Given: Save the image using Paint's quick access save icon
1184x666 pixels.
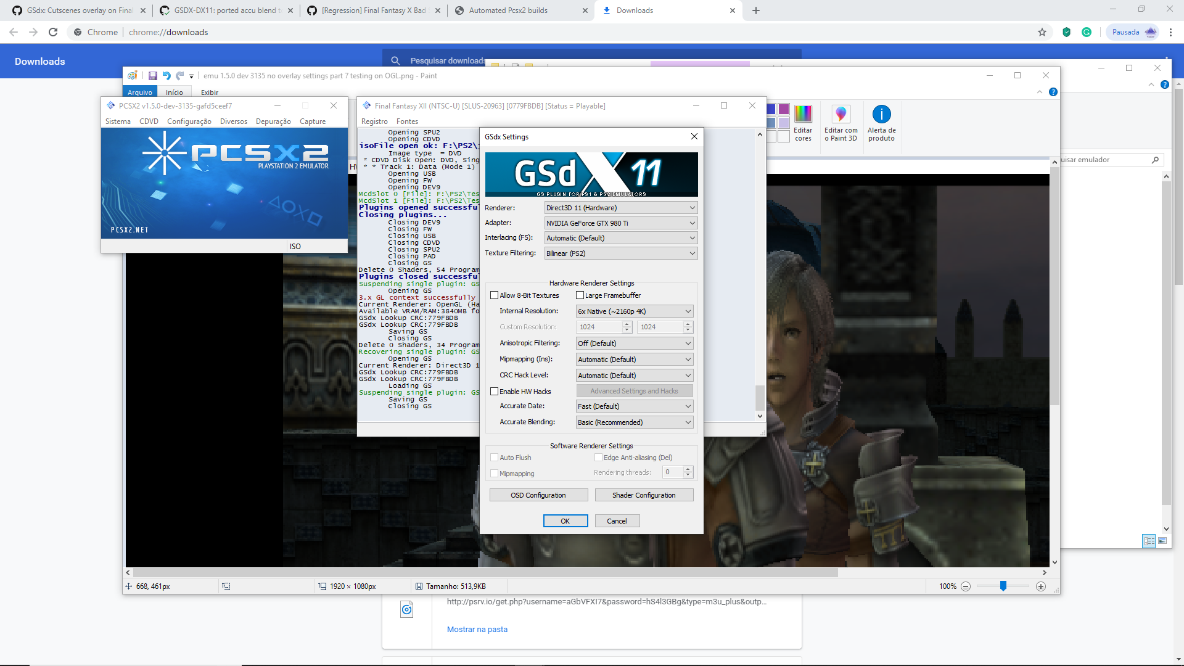Looking at the screenshot, I should coord(153,75).
